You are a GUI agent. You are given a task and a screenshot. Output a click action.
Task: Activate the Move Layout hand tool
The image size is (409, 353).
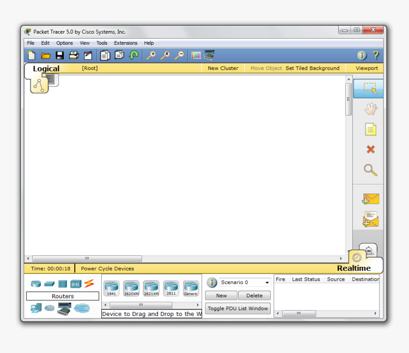coord(370,109)
